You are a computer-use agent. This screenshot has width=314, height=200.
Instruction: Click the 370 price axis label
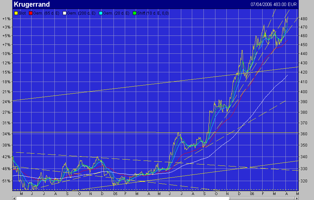[304, 123]
